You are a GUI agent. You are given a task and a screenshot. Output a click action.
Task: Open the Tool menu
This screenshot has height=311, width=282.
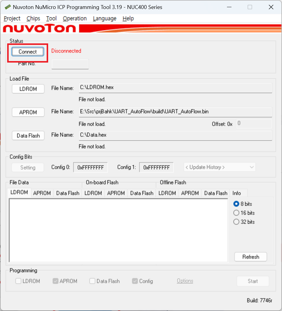51,19
